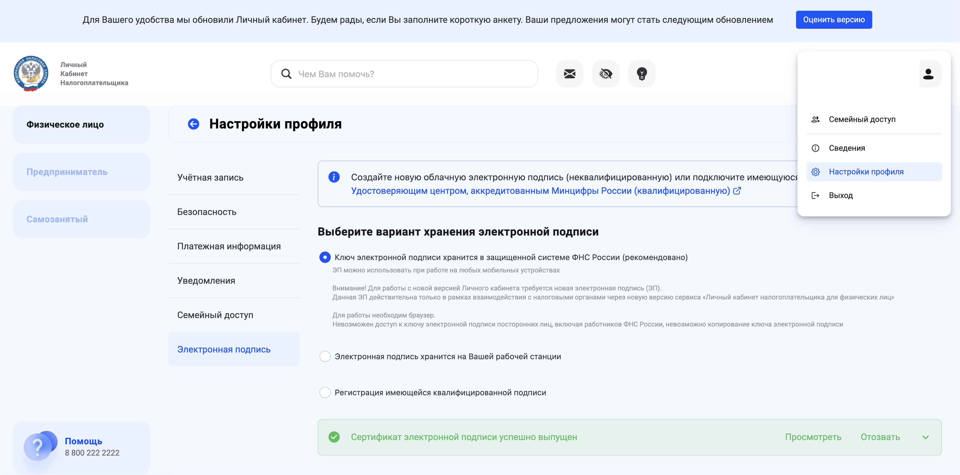Focus the Чем Вам помочь search field
This screenshot has width=960, height=475.
404,74
